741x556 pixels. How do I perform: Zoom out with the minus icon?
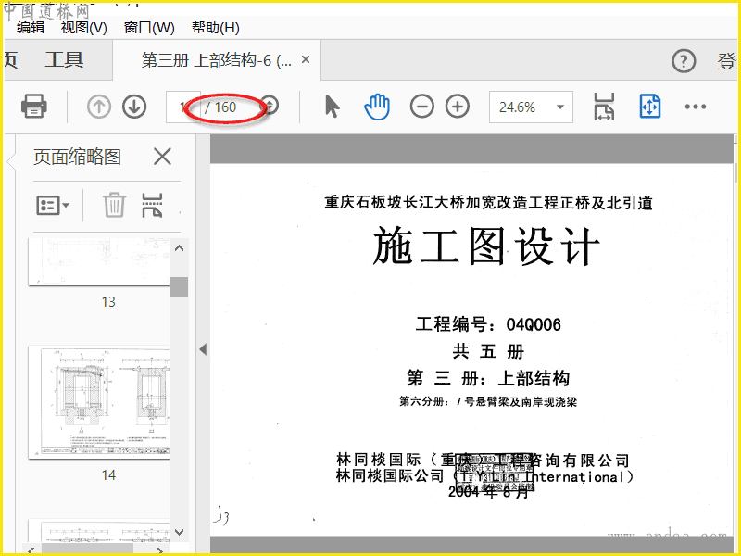pyautogui.click(x=422, y=107)
